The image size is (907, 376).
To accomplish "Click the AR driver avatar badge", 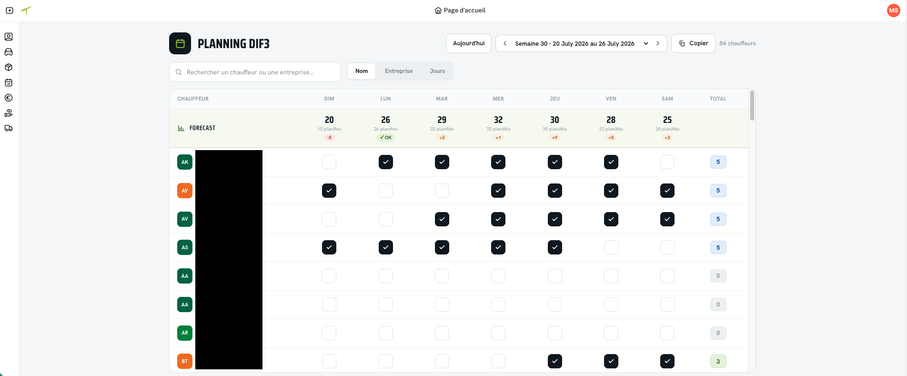I will (185, 333).
